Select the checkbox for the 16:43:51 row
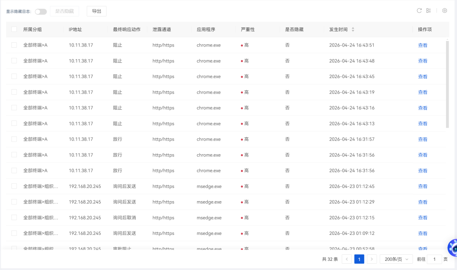The image size is (457, 270). point(14,45)
